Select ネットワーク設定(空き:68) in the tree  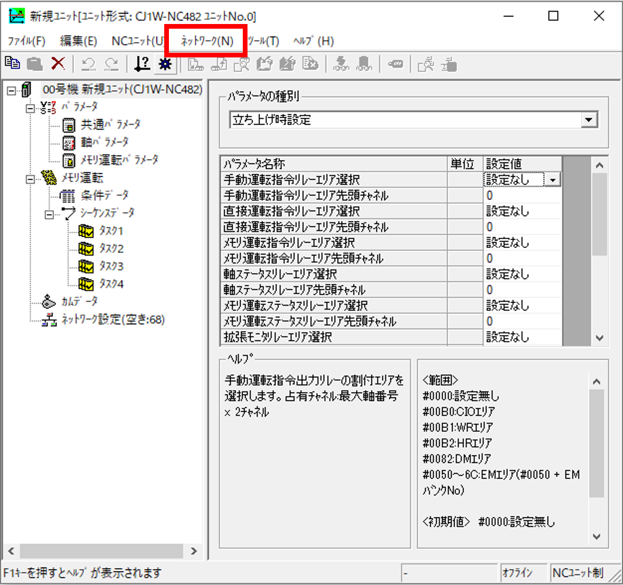(x=113, y=320)
